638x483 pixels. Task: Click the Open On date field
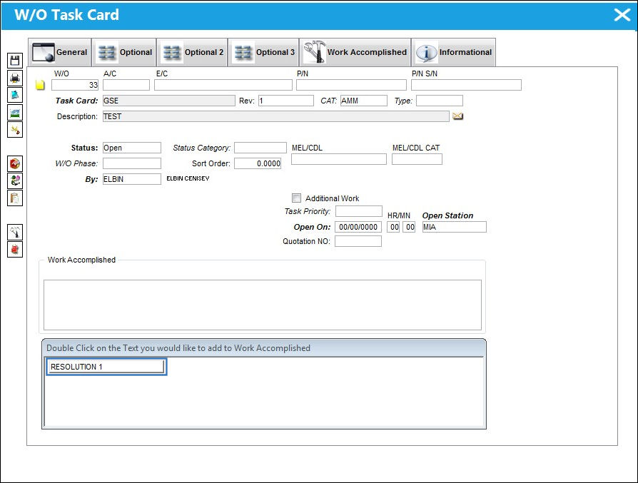tap(358, 227)
